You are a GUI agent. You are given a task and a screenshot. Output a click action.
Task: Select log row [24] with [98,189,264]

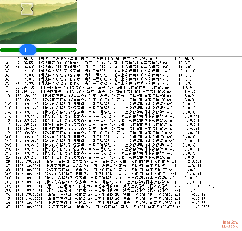tap(100, 153)
